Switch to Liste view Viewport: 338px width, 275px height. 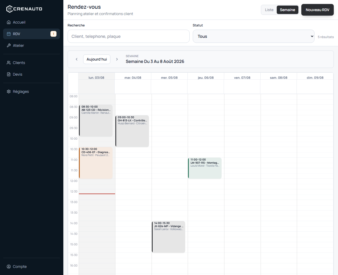[x=269, y=10]
